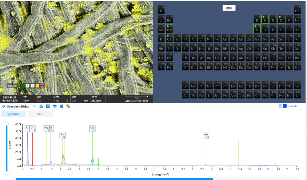Switch to the Map tab

click(40, 114)
